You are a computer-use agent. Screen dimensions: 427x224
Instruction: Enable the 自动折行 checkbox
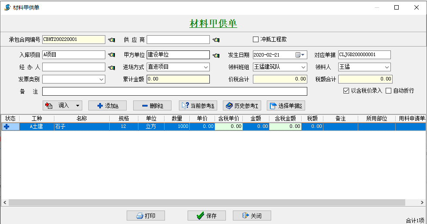[x=388, y=91]
